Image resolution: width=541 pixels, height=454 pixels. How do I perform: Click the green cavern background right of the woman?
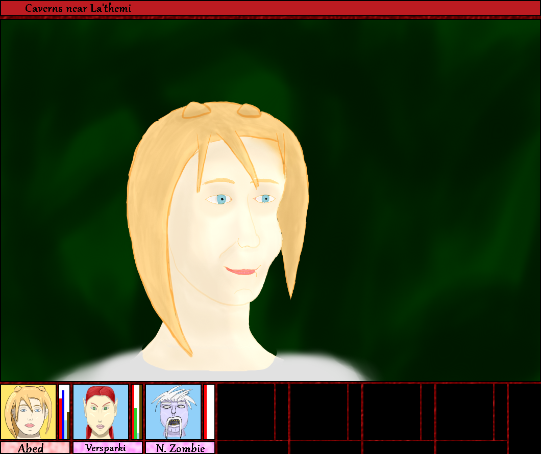[x=419, y=204]
